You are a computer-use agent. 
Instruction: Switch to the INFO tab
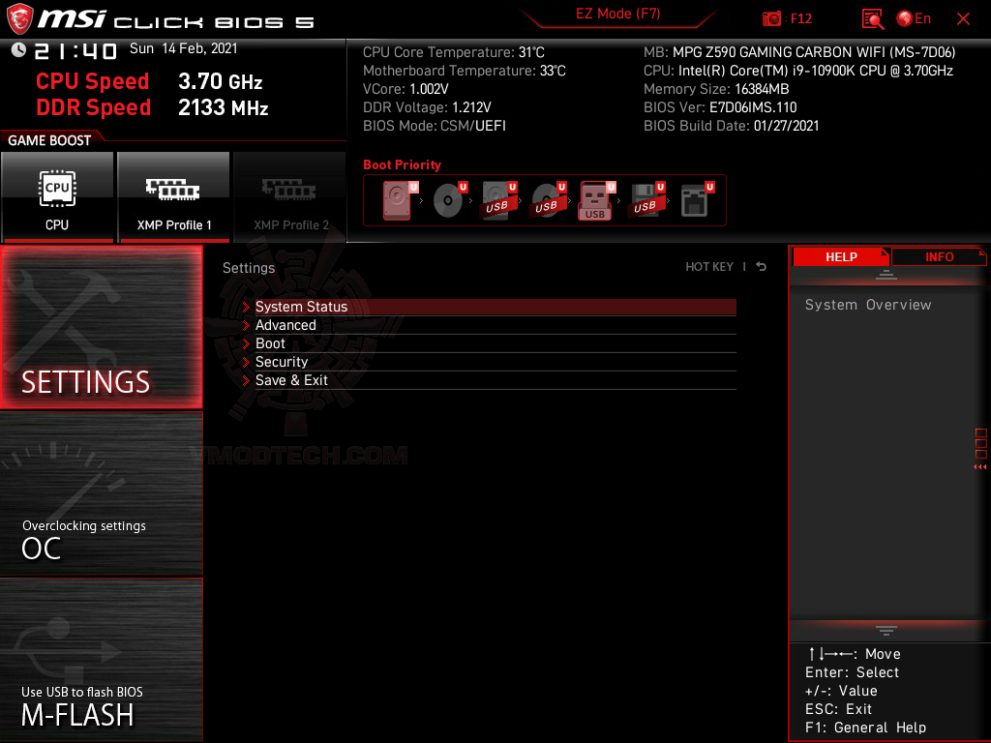(x=938, y=256)
